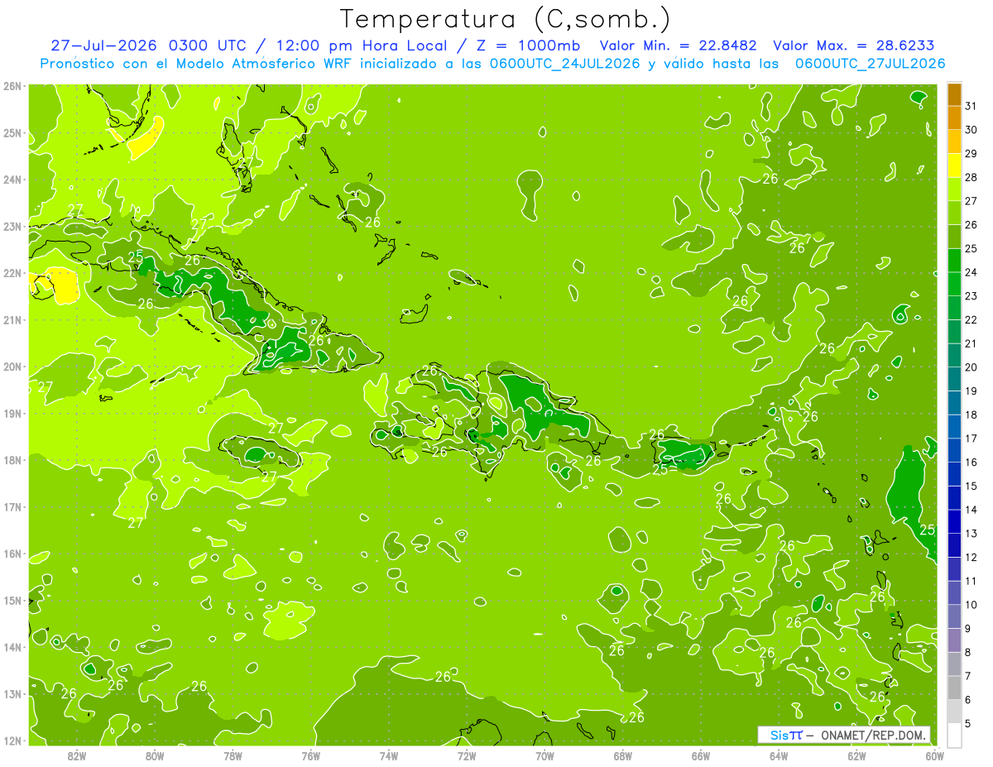Click the 17N latitude axis label
The image size is (993, 767).
(12, 507)
